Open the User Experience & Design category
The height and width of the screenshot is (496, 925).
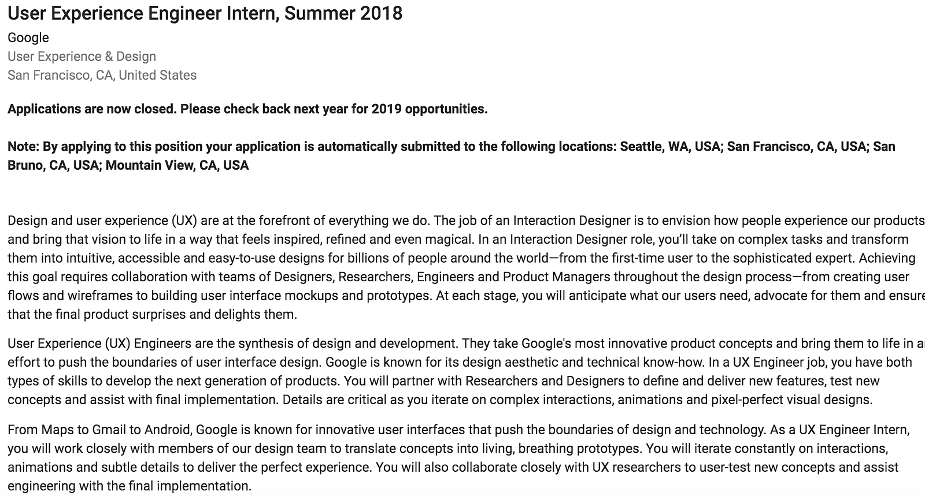(x=82, y=57)
